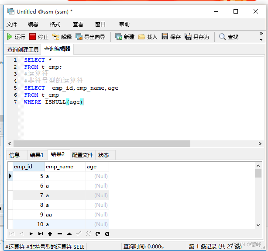
Task: Open the 窗口 menu
Action: point(100,24)
